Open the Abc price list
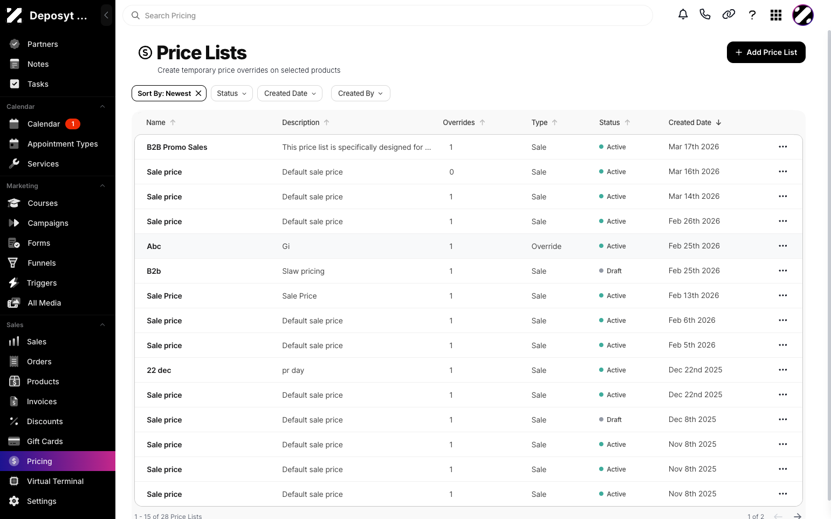Image resolution: width=831 pixels, height=519 pixels. pyautogui.click(x=154, y=246)
